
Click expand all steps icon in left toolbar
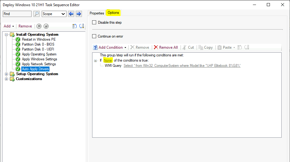(74, 26)
